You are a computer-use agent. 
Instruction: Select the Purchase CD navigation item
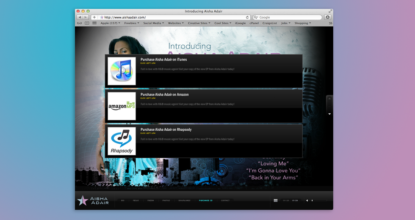point(206,201)
